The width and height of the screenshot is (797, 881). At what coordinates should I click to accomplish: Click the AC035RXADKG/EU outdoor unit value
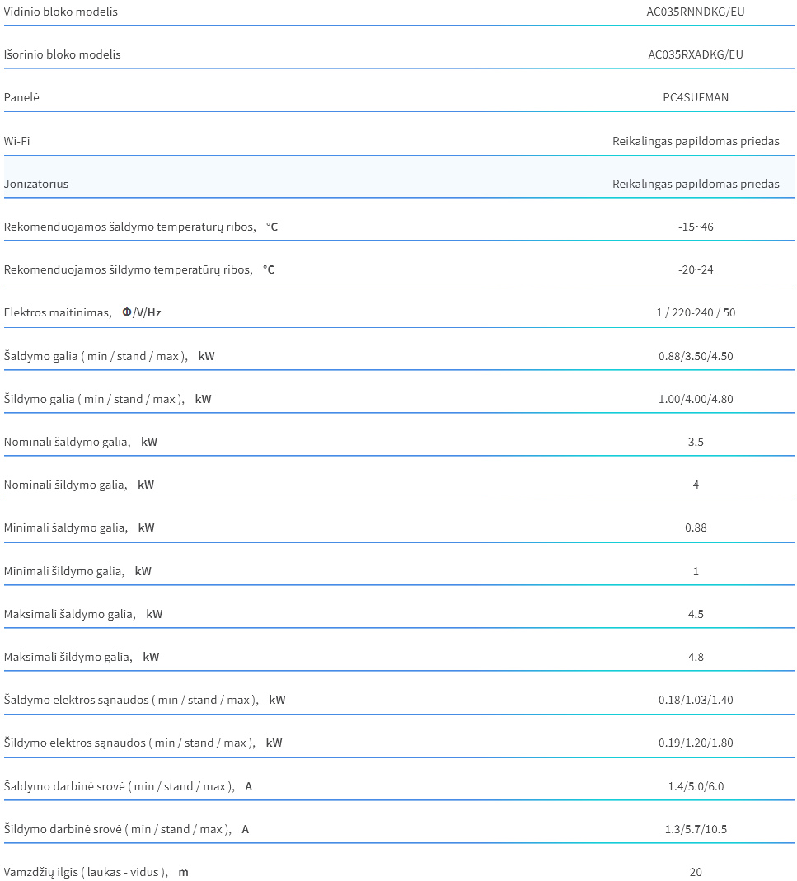[696, 54]
